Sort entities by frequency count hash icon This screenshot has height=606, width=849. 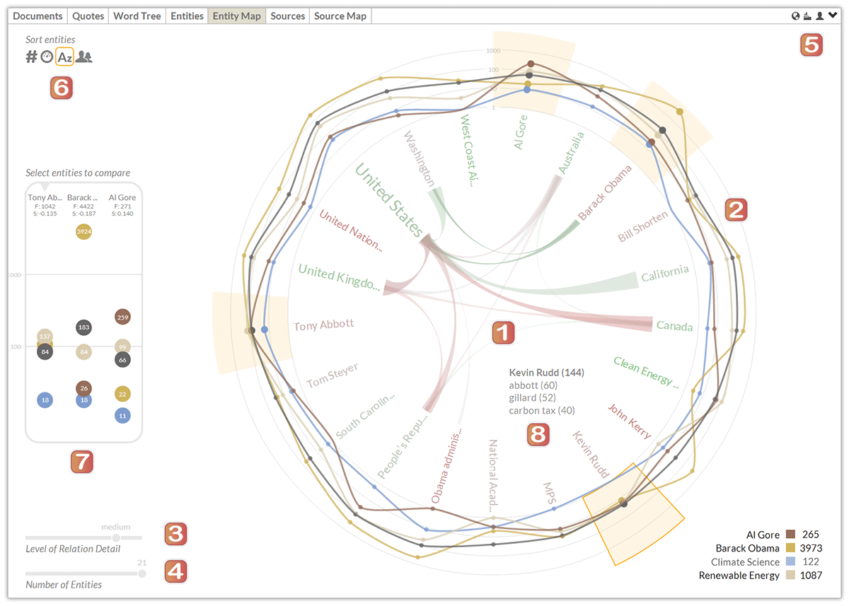pos(31,57)
